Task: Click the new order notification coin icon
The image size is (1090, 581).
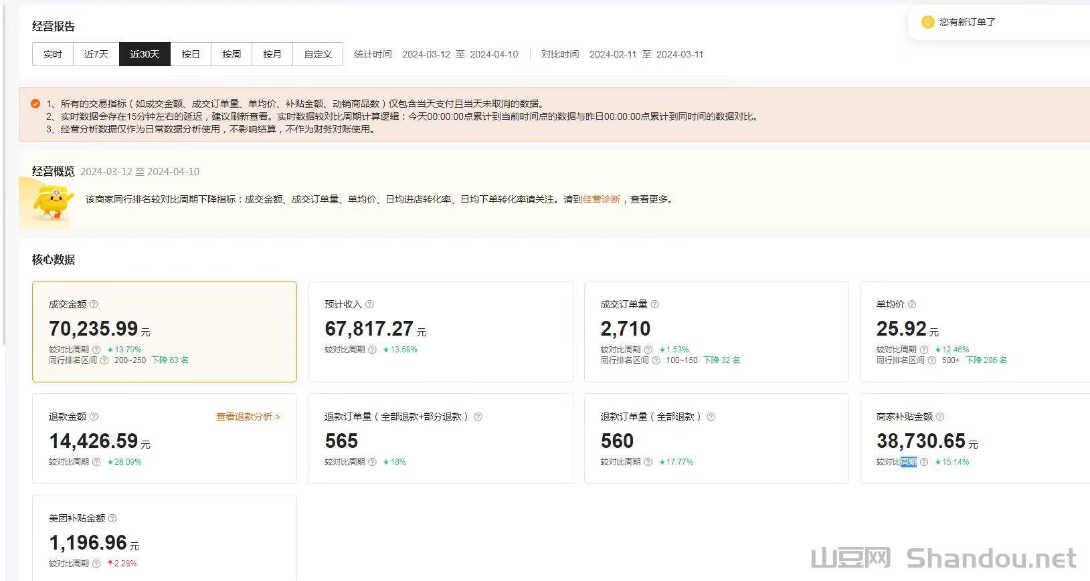Action: point(927,22)
